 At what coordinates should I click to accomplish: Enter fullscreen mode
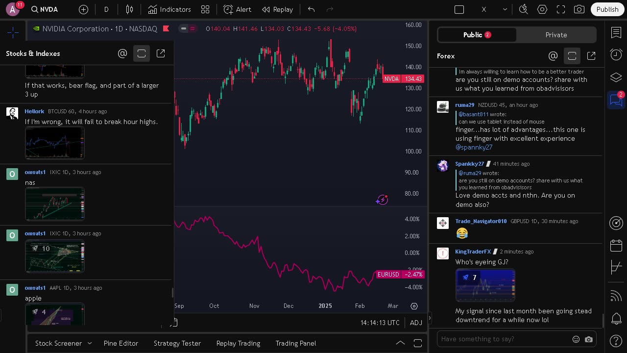[561, 9]
